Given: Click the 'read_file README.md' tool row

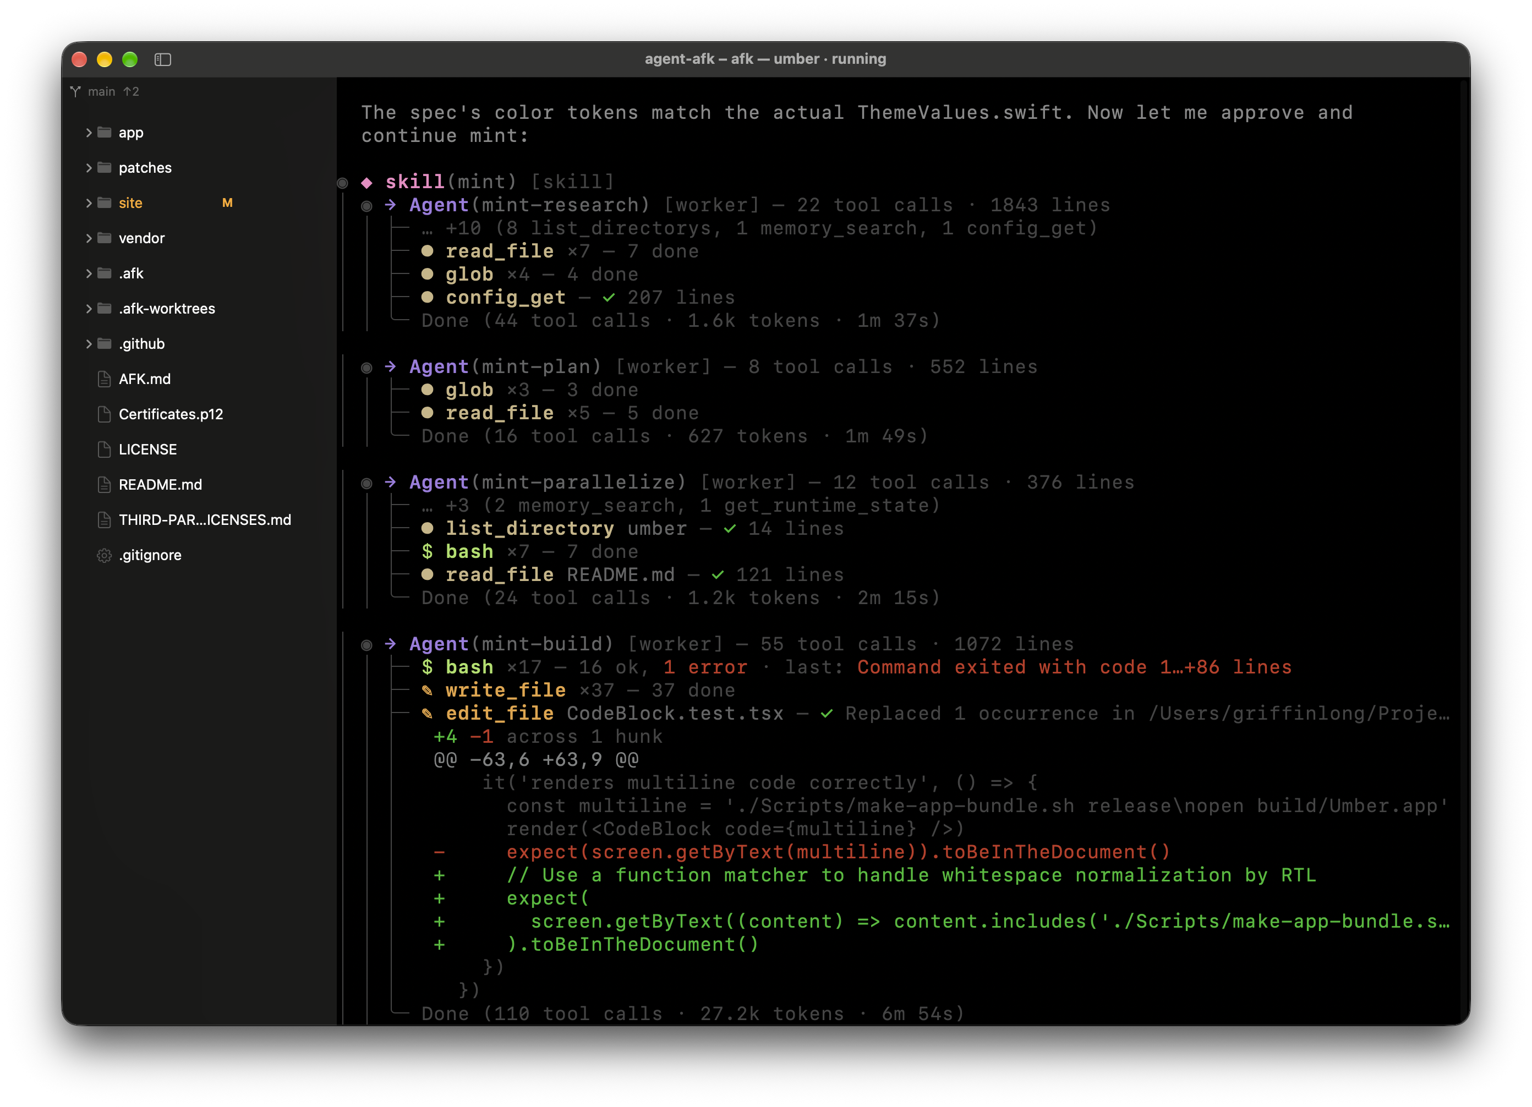Looking at the screenshot, I should 632,575.
